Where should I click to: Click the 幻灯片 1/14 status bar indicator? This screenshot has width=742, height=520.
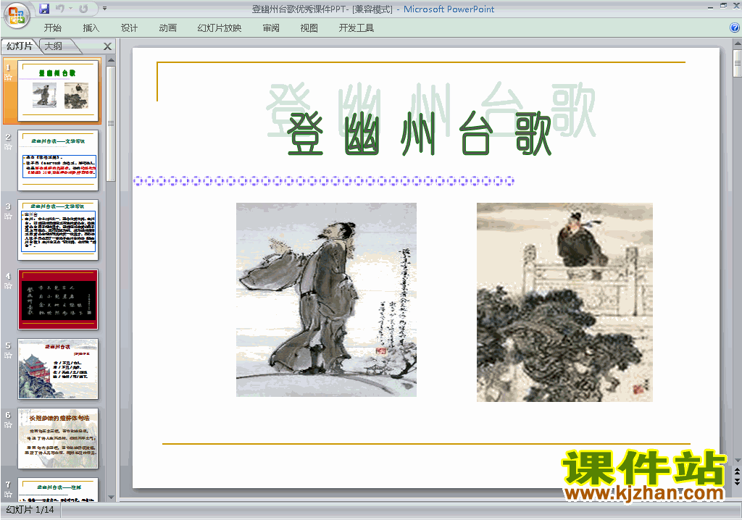[x=30, y=510]
